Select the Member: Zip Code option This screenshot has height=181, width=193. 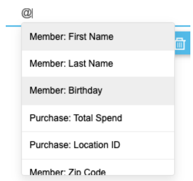click(x=98, y=167)
